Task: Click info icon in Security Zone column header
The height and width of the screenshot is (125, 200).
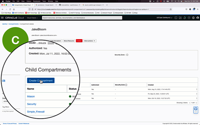Action: click(126, 85)
